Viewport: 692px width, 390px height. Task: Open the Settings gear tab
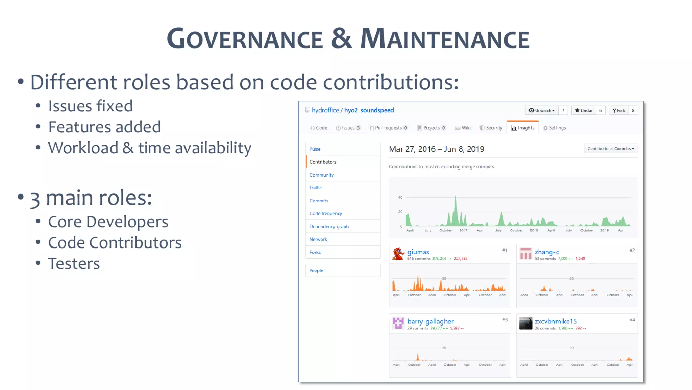click(554, 128)
